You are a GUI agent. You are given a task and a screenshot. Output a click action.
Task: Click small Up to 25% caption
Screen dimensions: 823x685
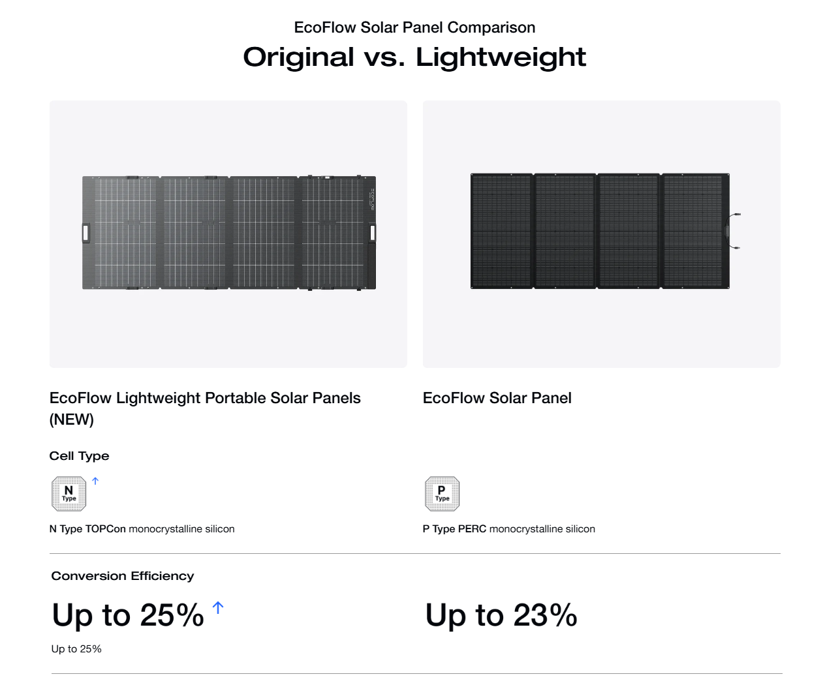coord(76,649)
